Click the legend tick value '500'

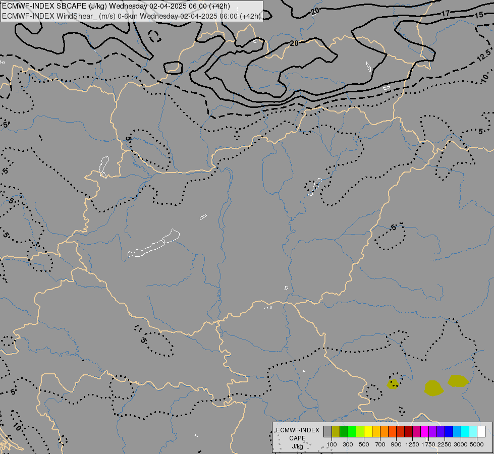pyautogui.click(x=364, y=444)
